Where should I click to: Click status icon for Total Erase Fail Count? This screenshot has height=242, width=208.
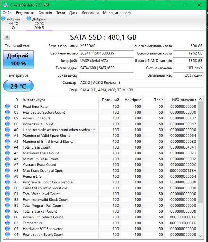[7, 211]
